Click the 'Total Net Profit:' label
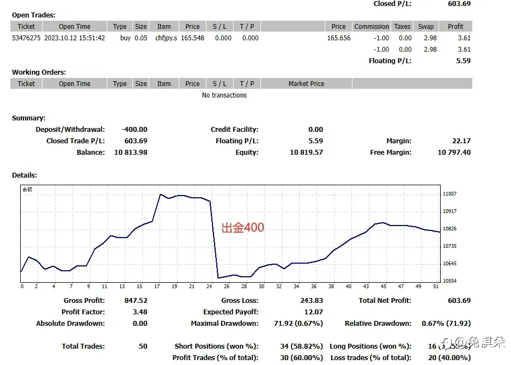This screenshot has height=365, width=511. (385, 301)
